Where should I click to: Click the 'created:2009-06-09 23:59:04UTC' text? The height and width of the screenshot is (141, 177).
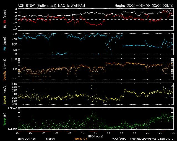pyautogui.click(x=152, y=139)
